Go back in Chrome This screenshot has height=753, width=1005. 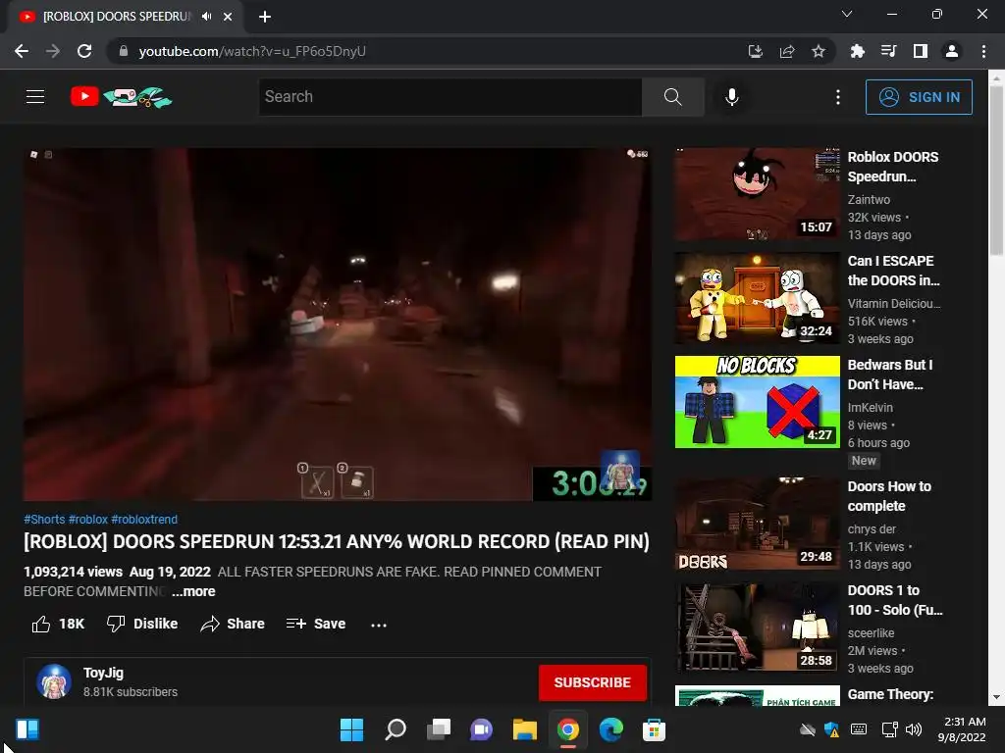pyautogui.click(x=22, y=51)
